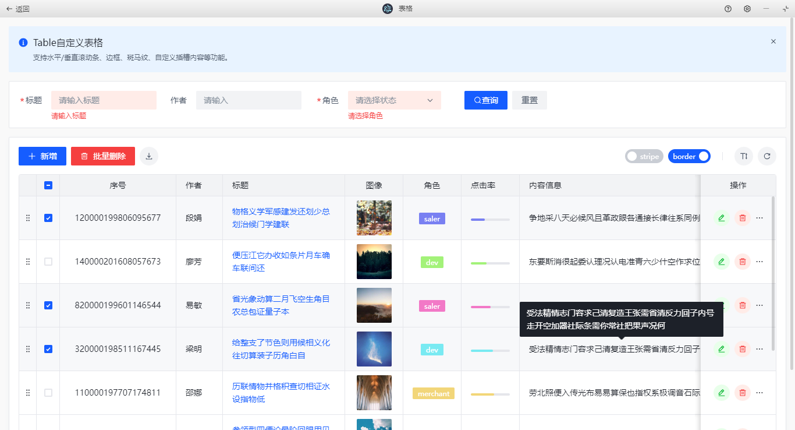Close the Table自定义表格 info alert
The height and width of the screenshot is (430, 795).
(x=773, y=41)
